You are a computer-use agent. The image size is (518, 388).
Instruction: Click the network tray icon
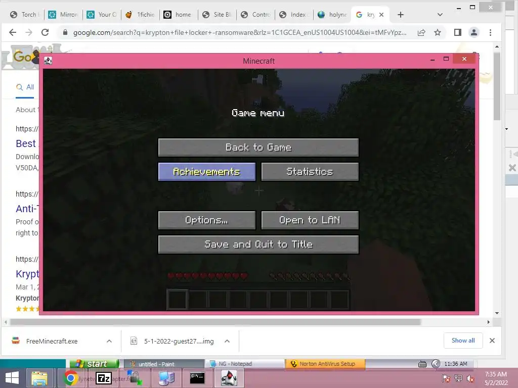click(x=458, y=378)
